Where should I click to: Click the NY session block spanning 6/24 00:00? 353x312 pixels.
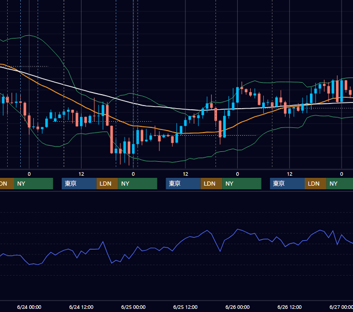(33, 184)
